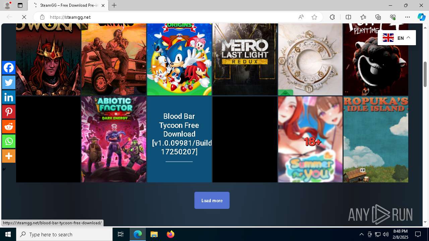The width and height of the screenshot is (429, 241).
Task: Open the notification center
Action: 418,234
